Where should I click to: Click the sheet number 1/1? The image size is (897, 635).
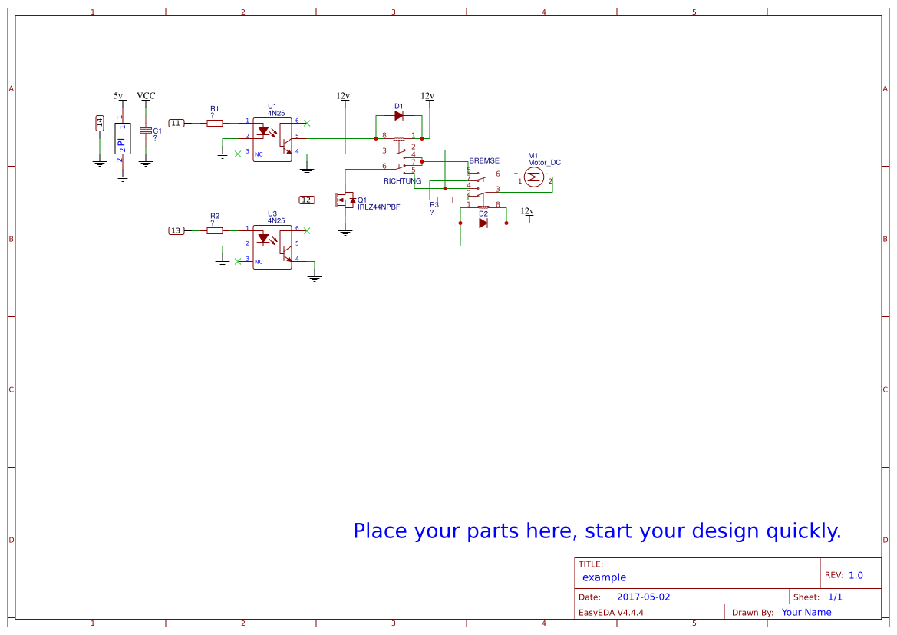[x=835, y=597]
